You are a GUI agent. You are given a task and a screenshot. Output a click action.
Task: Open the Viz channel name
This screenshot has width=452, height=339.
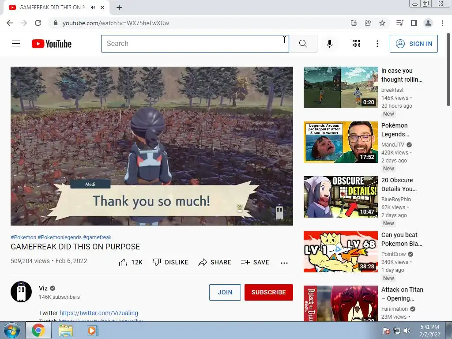coord(43,288)
